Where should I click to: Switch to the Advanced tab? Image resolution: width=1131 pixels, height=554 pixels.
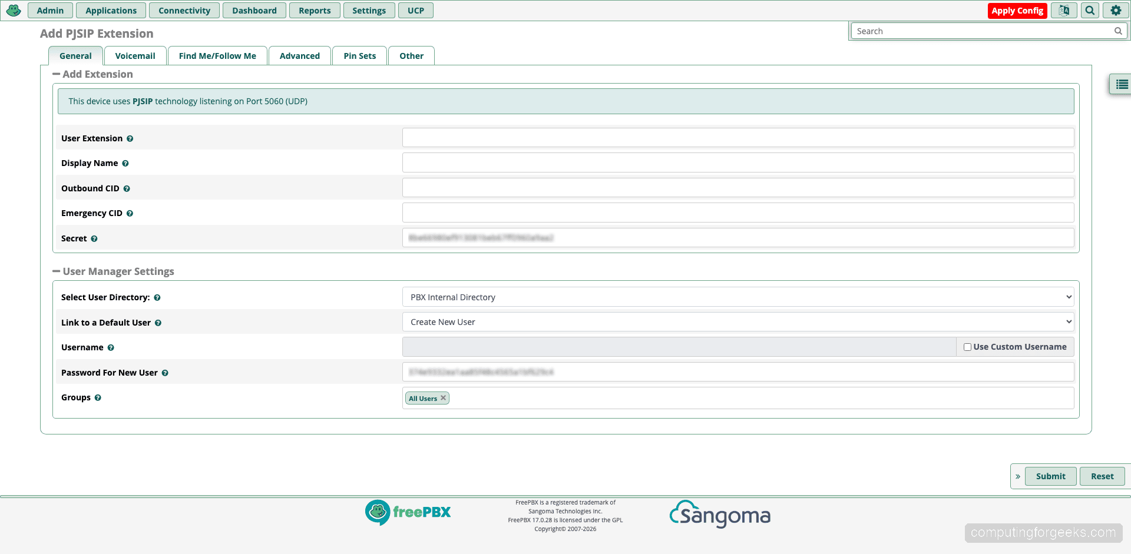pos(299,55)
